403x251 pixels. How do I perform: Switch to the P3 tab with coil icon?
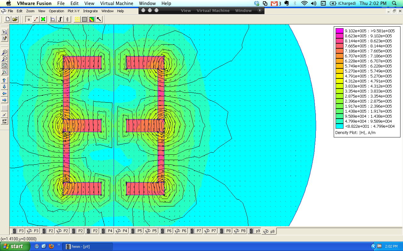coord(18,231)
